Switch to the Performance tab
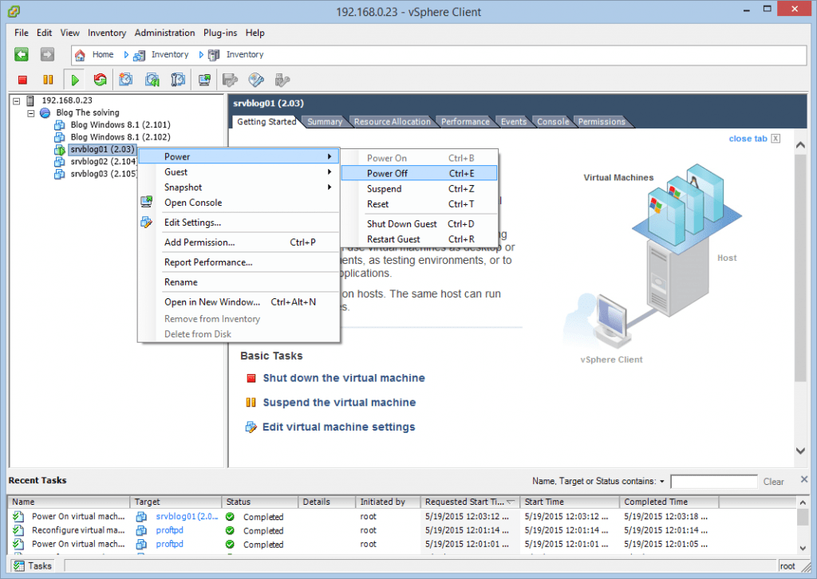 [465, 121]
